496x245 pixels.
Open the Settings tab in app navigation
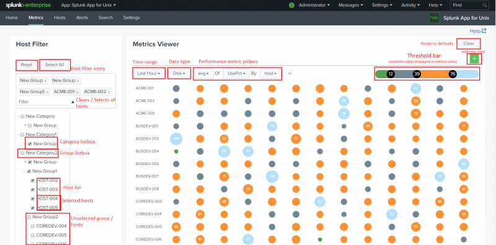pos(131,18)
